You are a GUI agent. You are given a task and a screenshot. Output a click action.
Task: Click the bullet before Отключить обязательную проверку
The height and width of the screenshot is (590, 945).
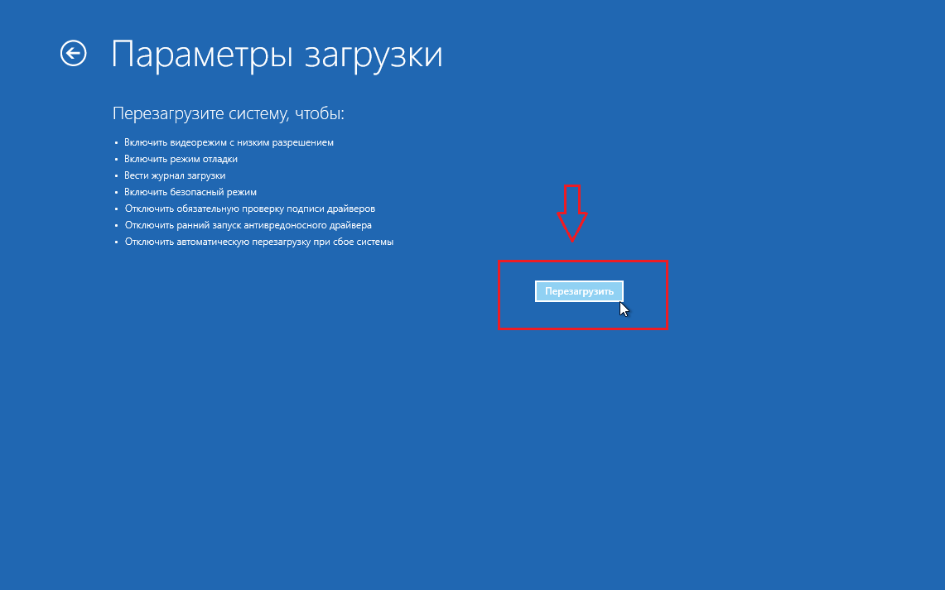pos(117,209)
